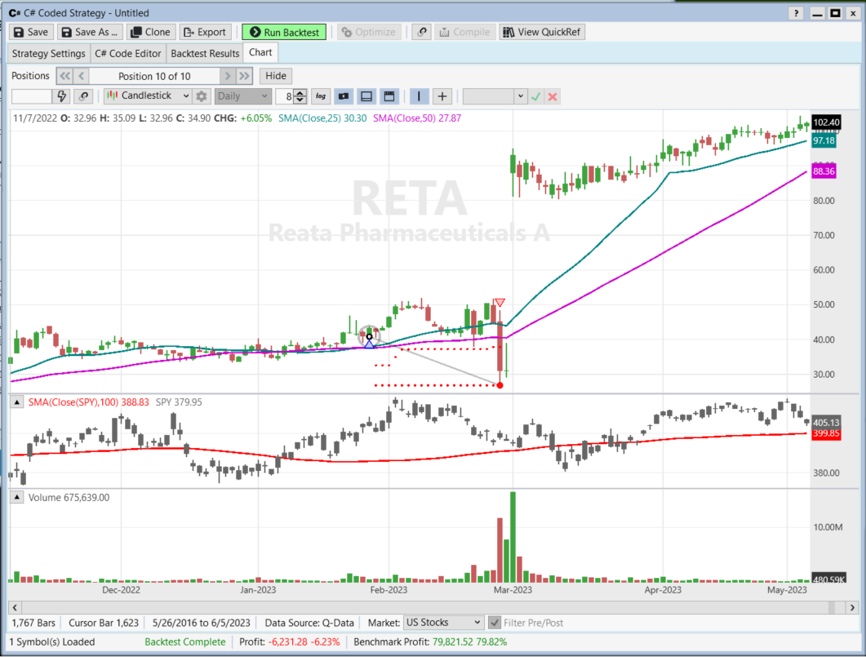Toggle the volume pane icon
This screenshot has width=866, height=657.
coord(366,96)
